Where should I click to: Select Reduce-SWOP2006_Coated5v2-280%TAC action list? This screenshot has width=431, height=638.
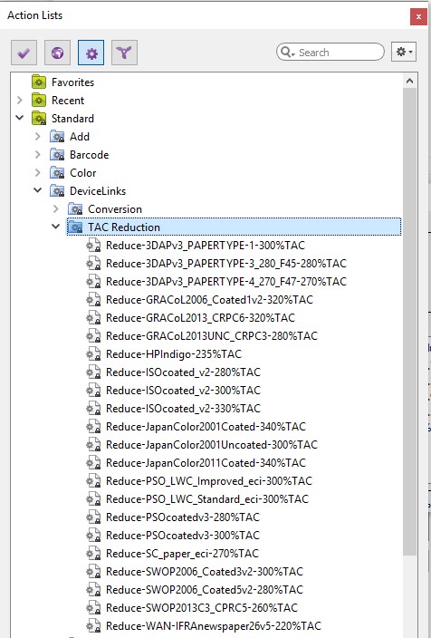[x=205, y=590]
